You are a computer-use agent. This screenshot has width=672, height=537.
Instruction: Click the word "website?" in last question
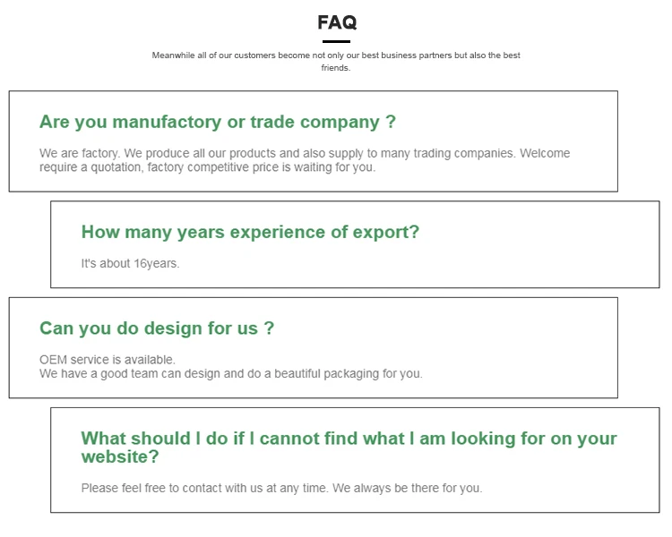pos(120,456)
